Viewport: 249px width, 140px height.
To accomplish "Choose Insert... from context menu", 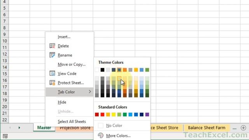I will click(x=64, y=37).
